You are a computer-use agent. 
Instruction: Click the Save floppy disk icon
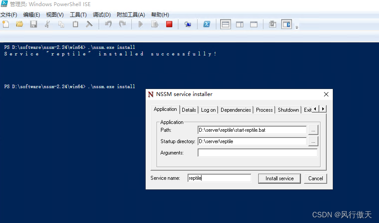click(33, 24)
